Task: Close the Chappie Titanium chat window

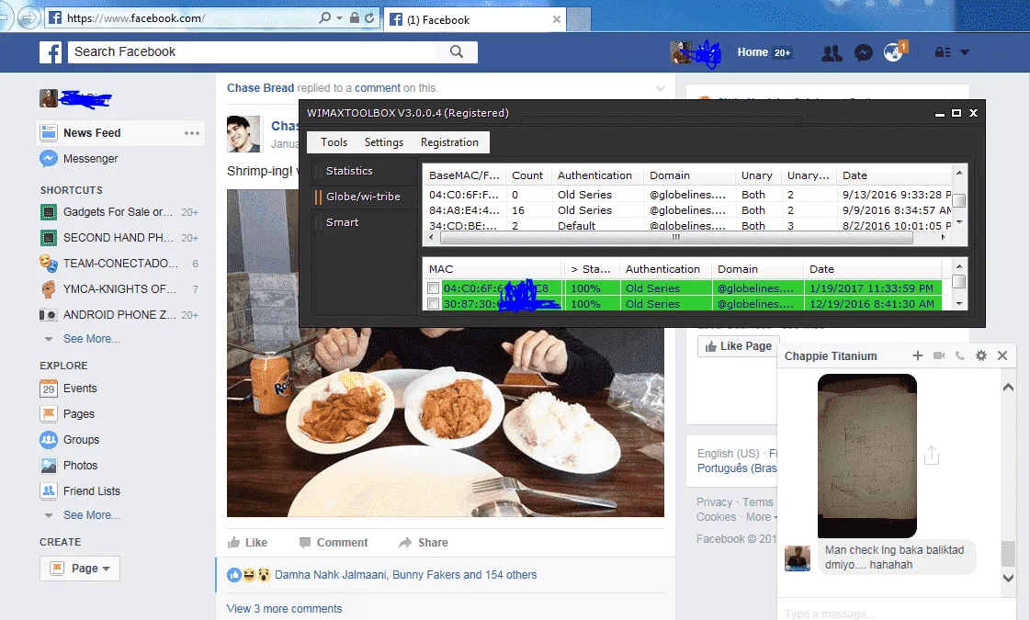Action: (x=1002, y=355)
